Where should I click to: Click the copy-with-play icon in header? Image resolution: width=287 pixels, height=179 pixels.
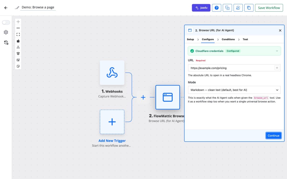[x=227, y=8]
